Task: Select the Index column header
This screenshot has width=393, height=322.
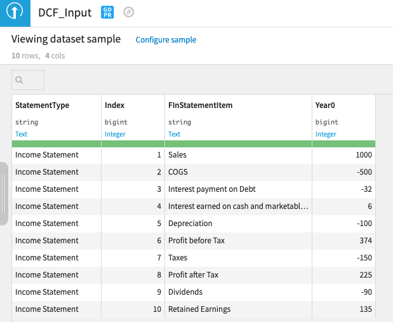Action: 114,105
